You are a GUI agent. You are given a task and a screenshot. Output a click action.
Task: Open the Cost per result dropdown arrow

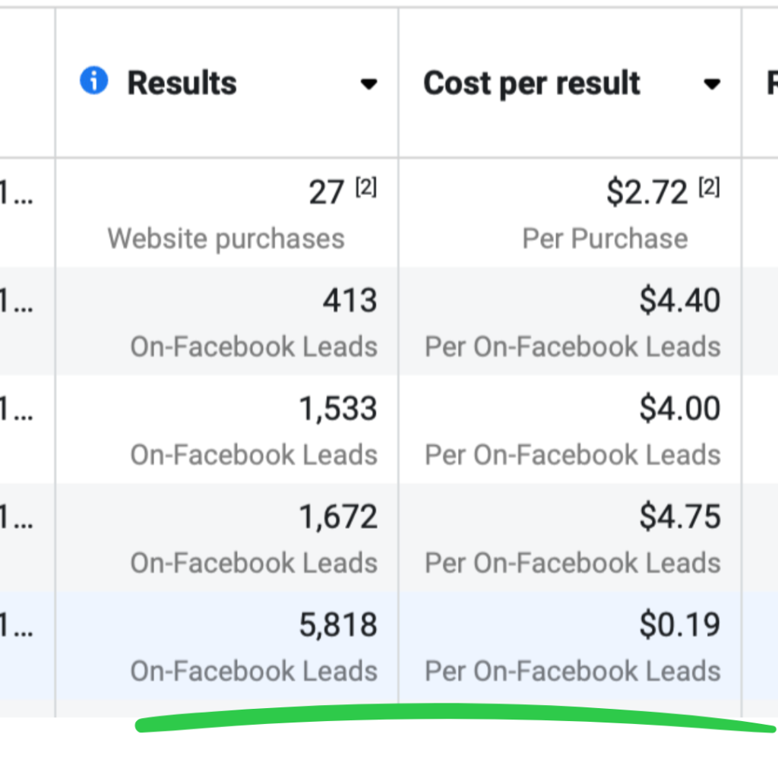click(712, 84)
